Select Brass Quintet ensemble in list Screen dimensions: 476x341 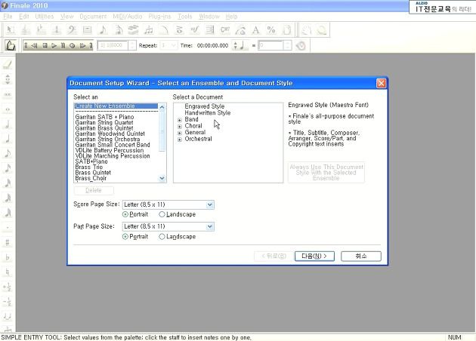pos(93,173)
